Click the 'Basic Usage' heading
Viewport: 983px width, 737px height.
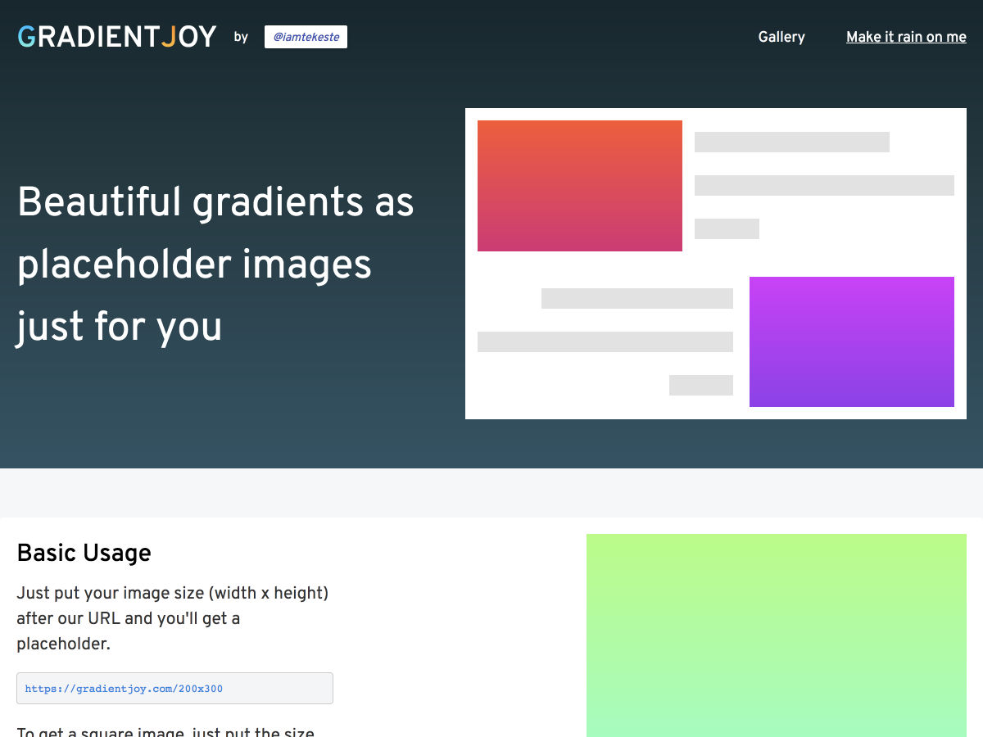(x=84, y=553)
